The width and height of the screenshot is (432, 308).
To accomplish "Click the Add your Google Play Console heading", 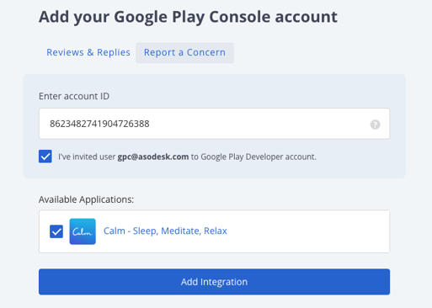I will click(188, 17).
